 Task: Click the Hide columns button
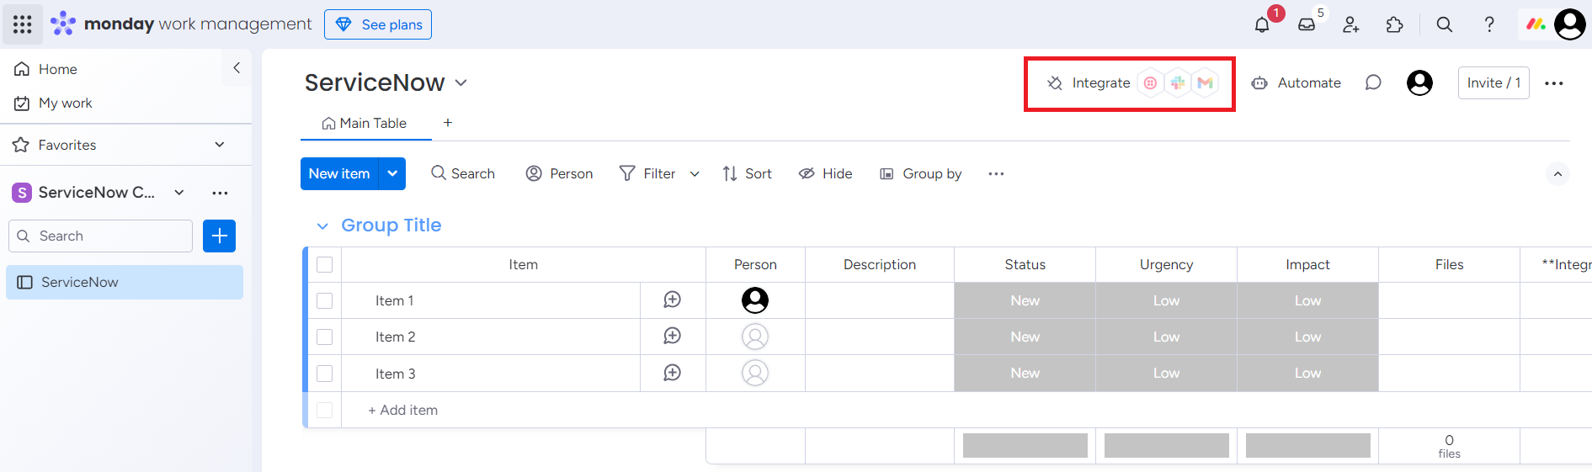click(825, 173)
